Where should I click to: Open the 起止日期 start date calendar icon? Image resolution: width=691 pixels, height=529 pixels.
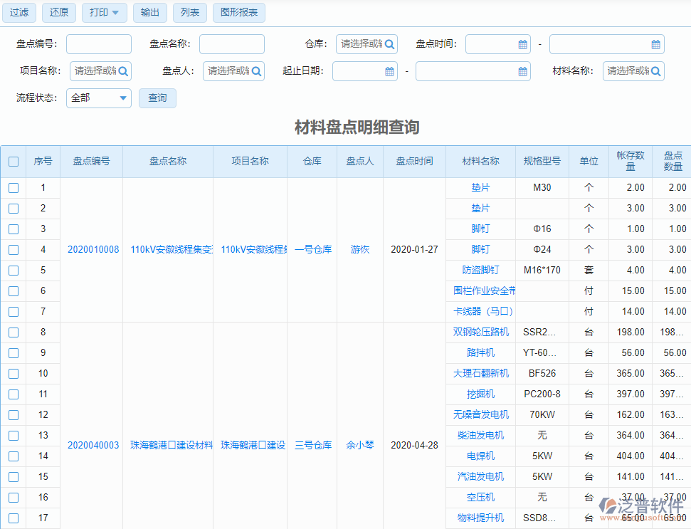coord(389,71)
